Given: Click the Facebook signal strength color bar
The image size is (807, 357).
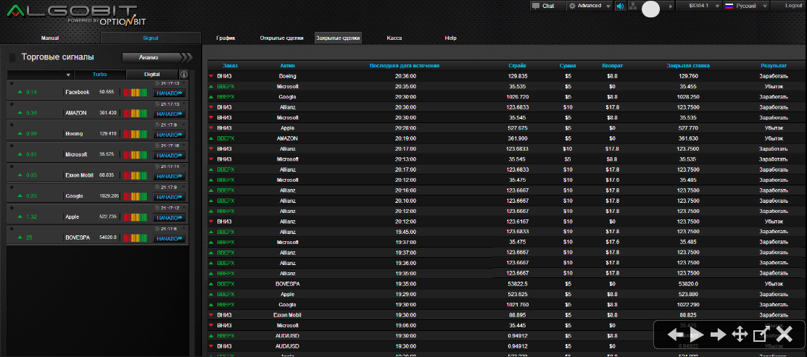Looking at the screenshot, I should pos(135,93).
